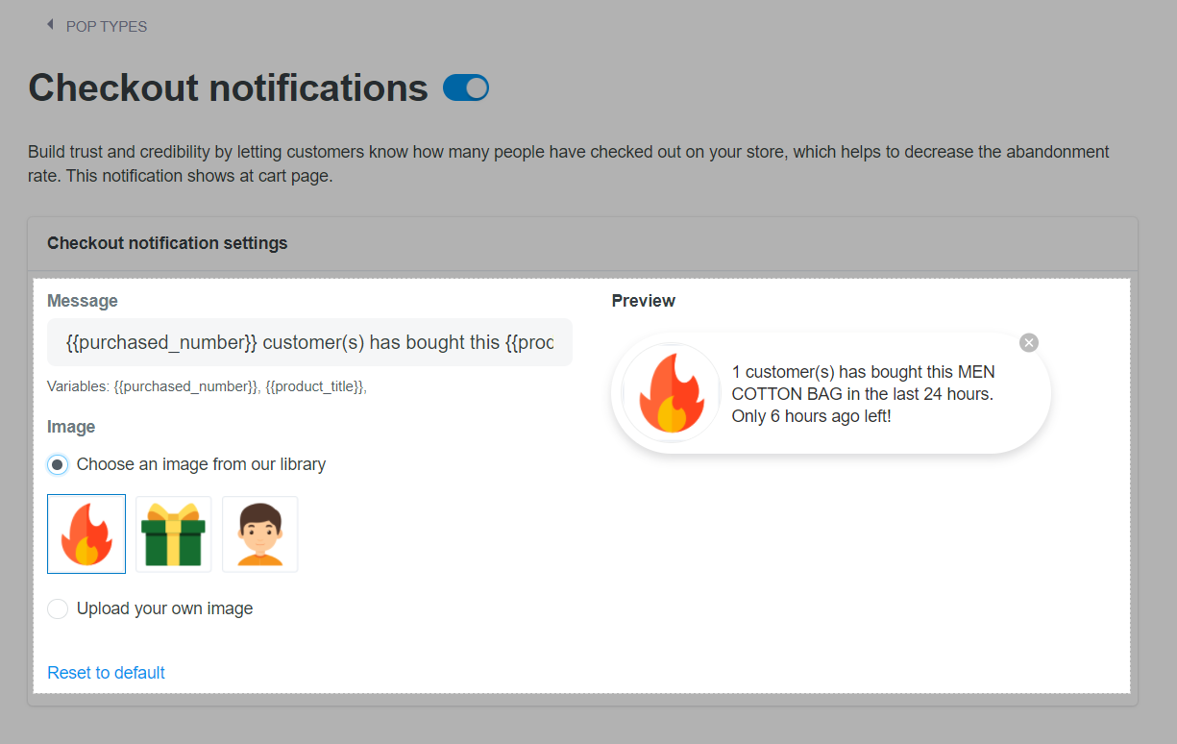Viewport: 1177px width, 744px height.
Task: Click the Checkout notification settings header
Action: pyautogui.click(x=167, y=243)
